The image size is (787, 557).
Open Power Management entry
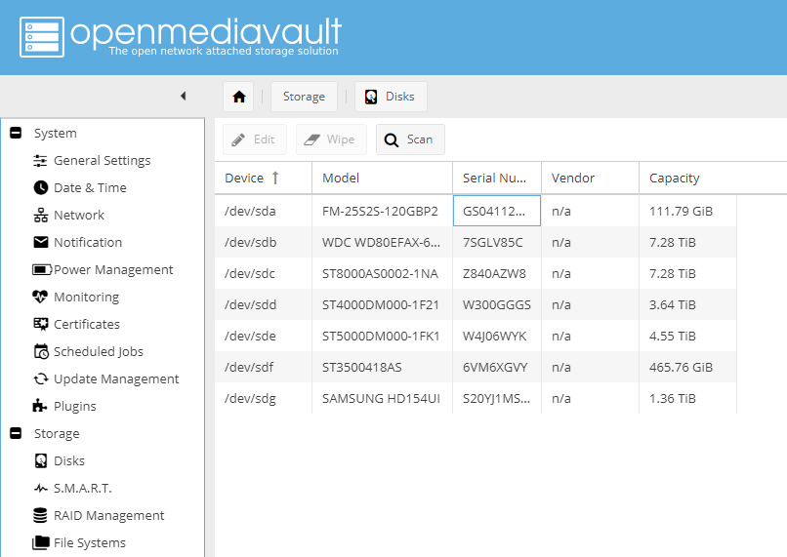point(113,270)
